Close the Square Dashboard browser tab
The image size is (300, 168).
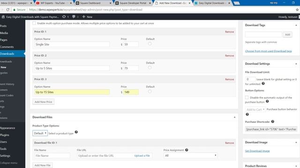[x=110, y=3]
